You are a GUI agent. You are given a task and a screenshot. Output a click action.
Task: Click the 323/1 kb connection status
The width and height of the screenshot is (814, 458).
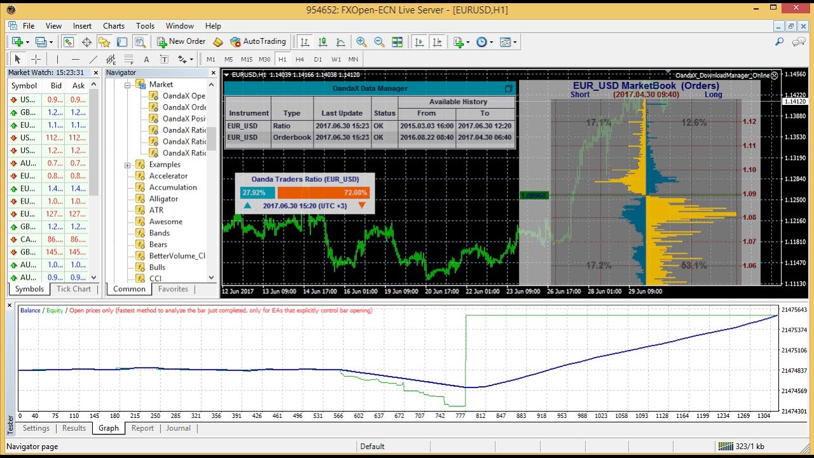(741, 447)
